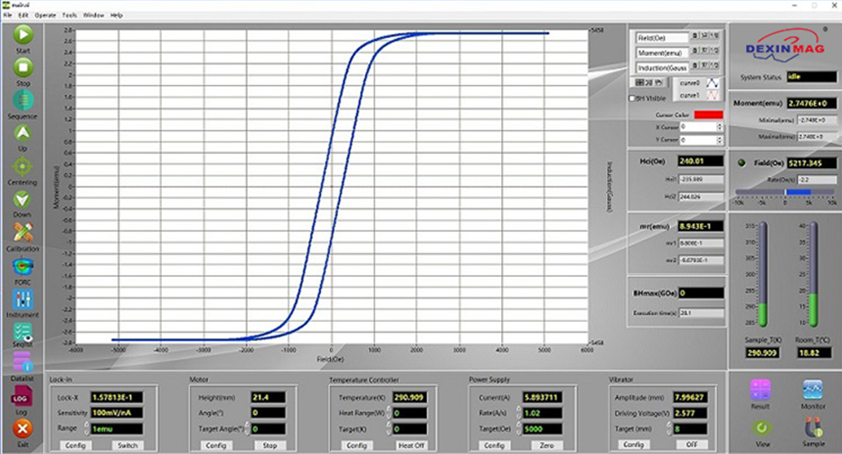Viewport: 842px width, 454px height.
Task: Open the FORC analysis icon
Action: pyautogui.click(x=23, y=267)
